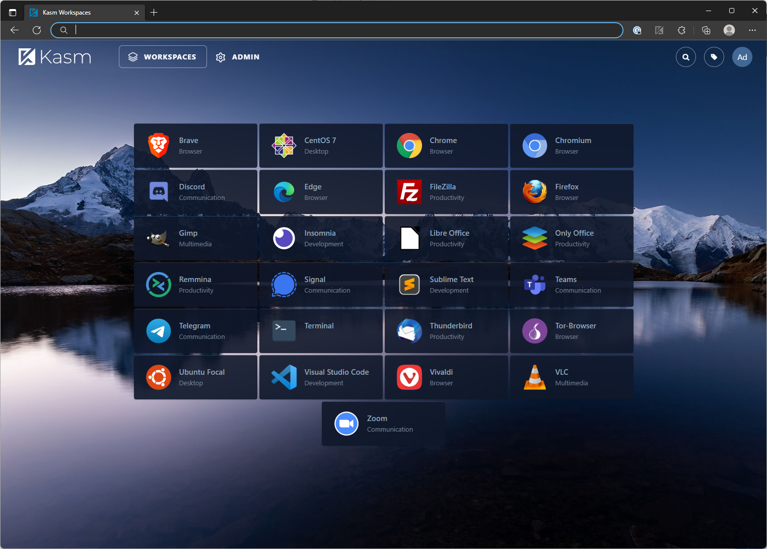Launch the Brave browser workspace

(x=195, y=146)
